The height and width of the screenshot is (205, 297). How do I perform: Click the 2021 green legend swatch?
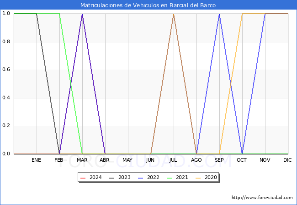[170, 178]
